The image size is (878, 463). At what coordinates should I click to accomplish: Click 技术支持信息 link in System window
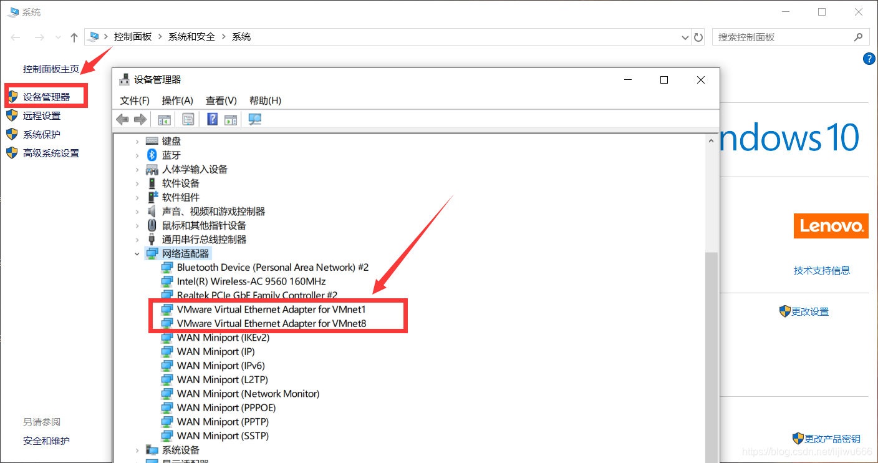822,270
